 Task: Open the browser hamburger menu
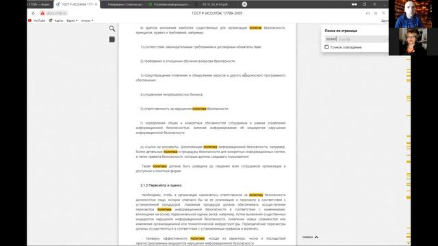click(374, 5)
